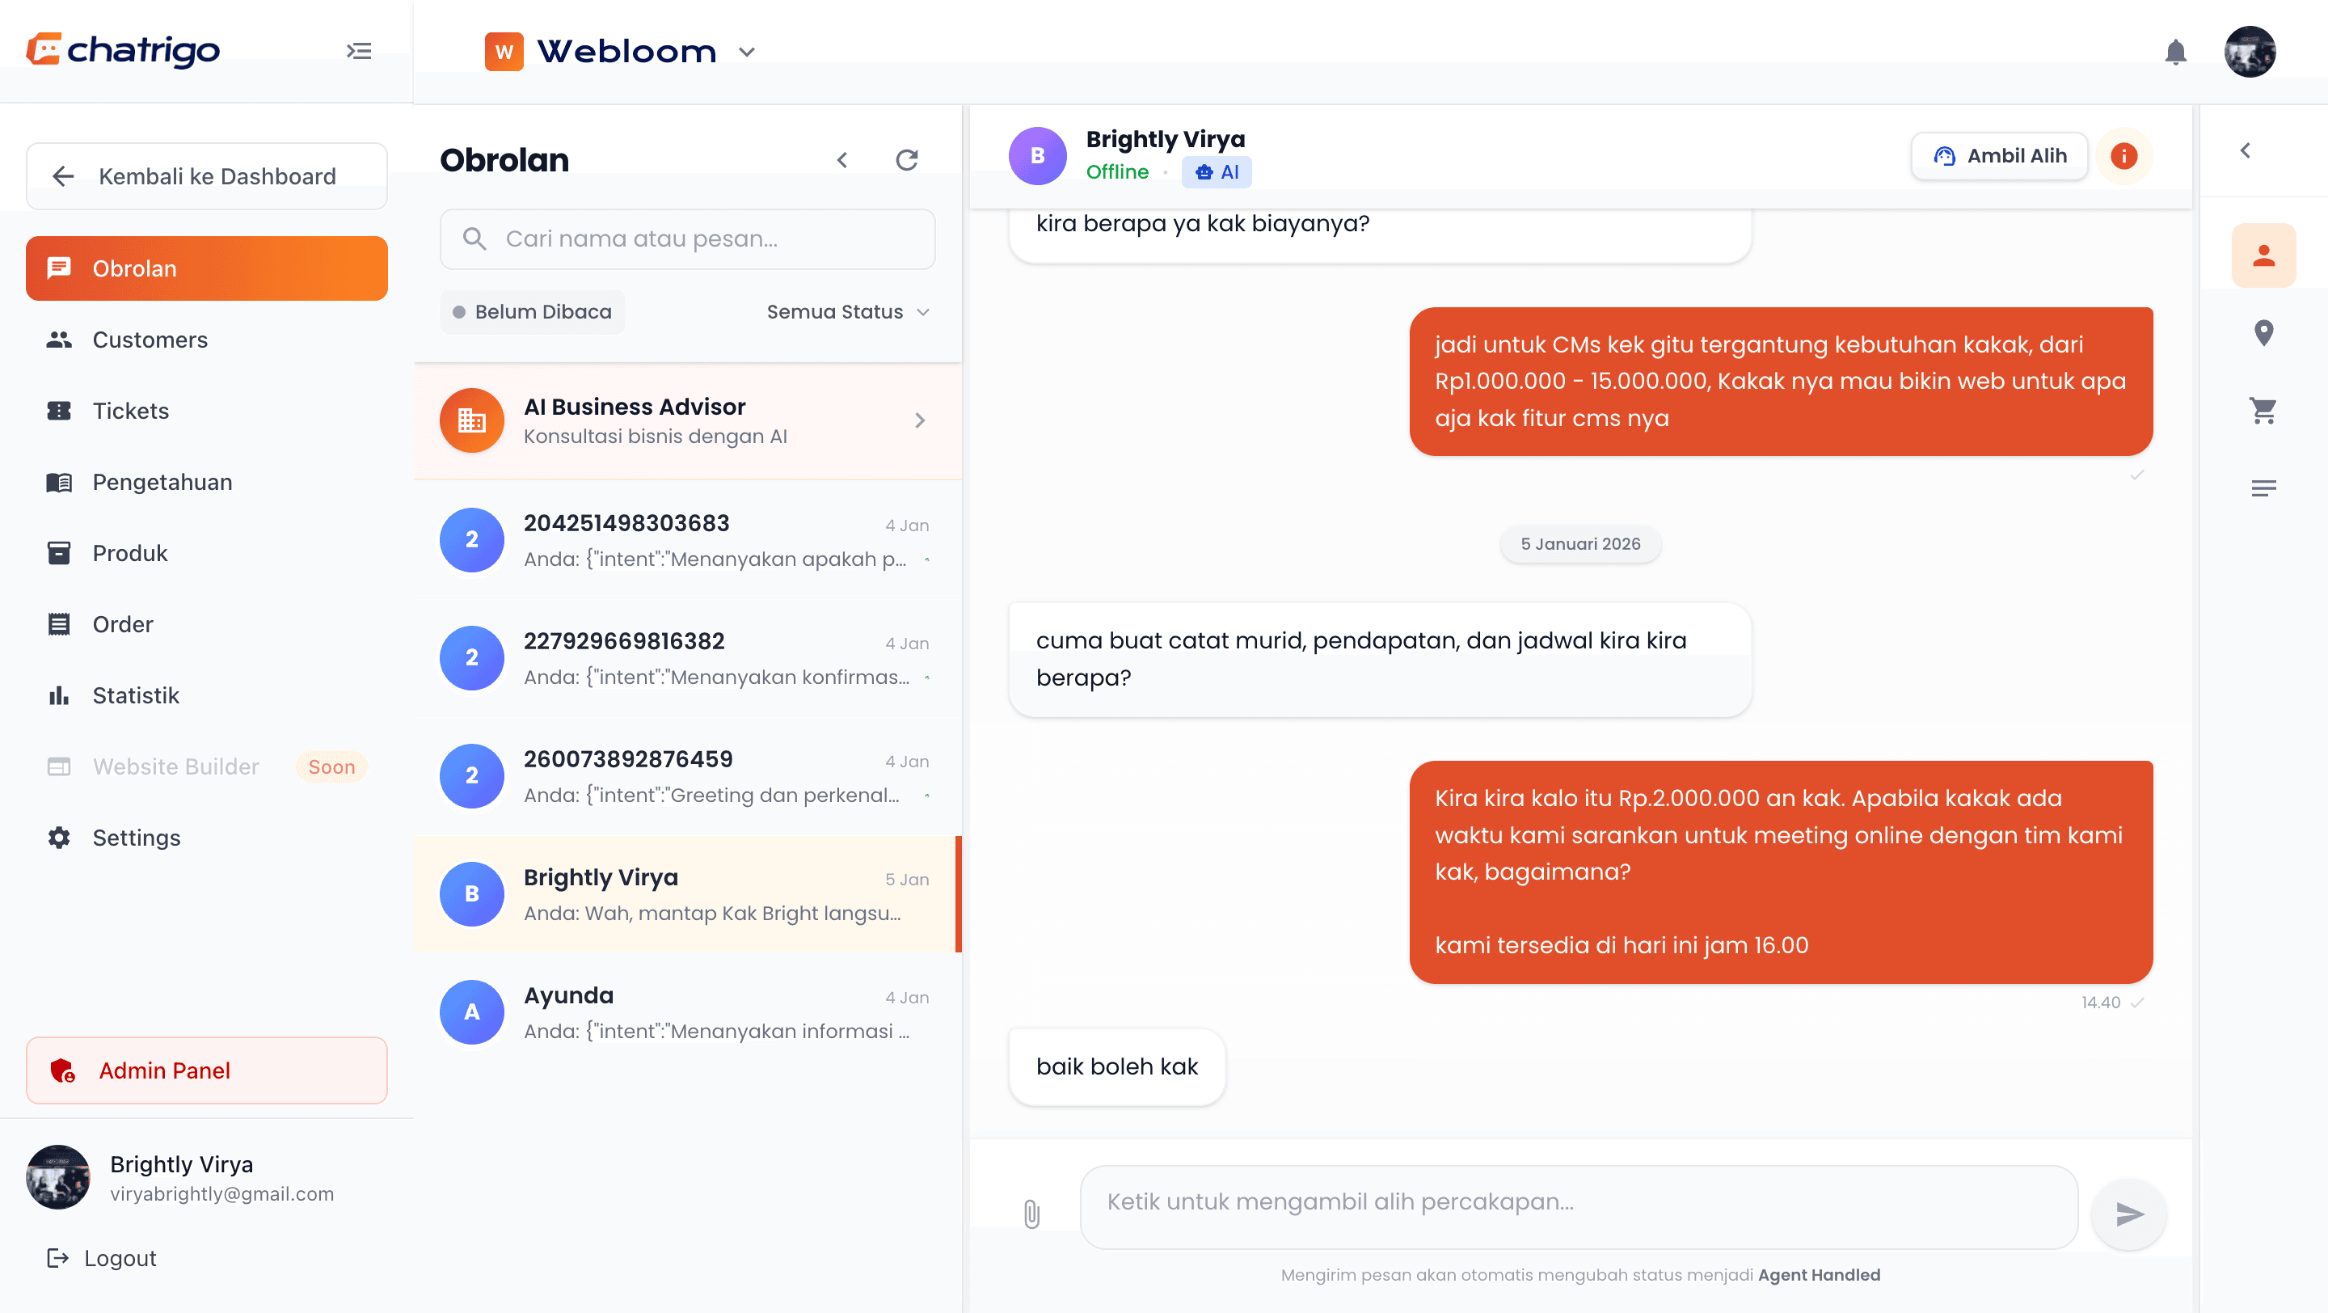Screen dimensions: 2328x1313
Task: Toggle the AI badge on Brightly Virya's chat
Action: (x=1217, y=171)
